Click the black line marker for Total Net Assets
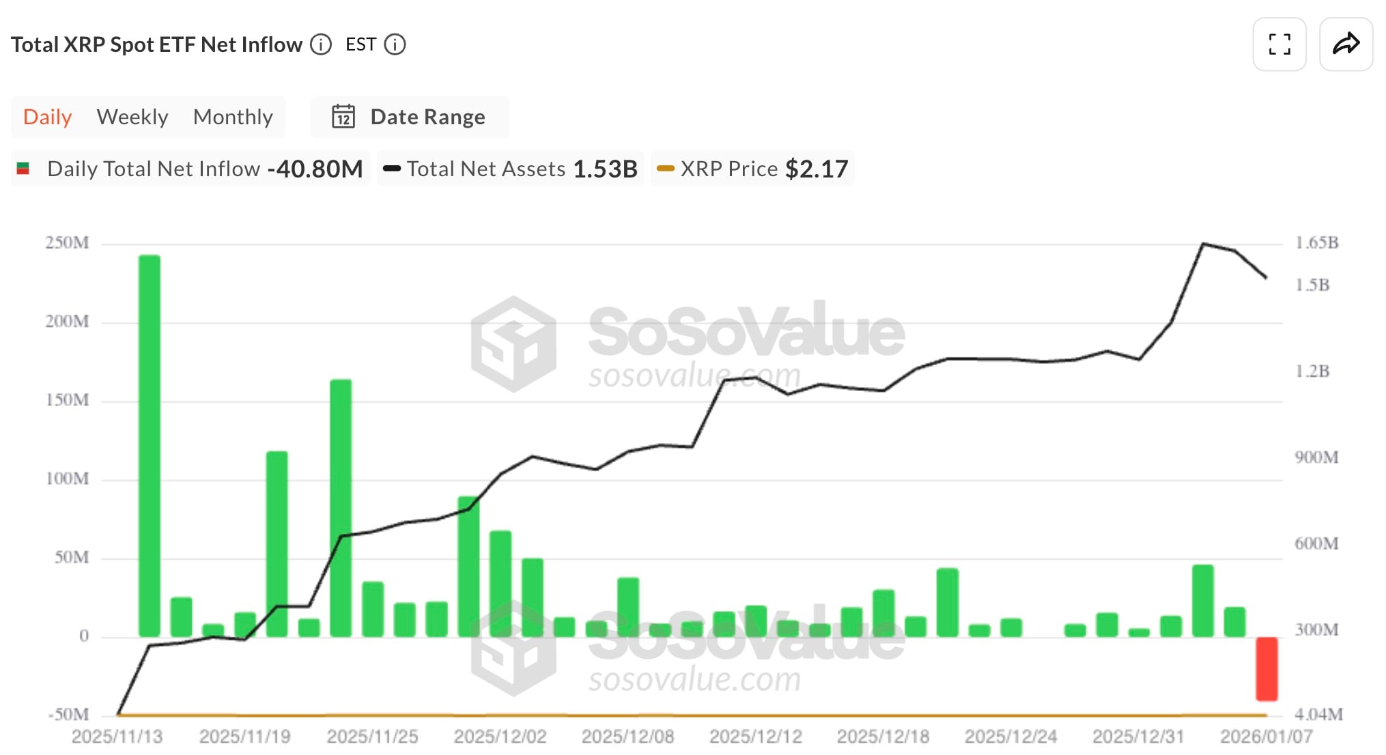The height and width of the screenshot is (755, 1386). 392,168
